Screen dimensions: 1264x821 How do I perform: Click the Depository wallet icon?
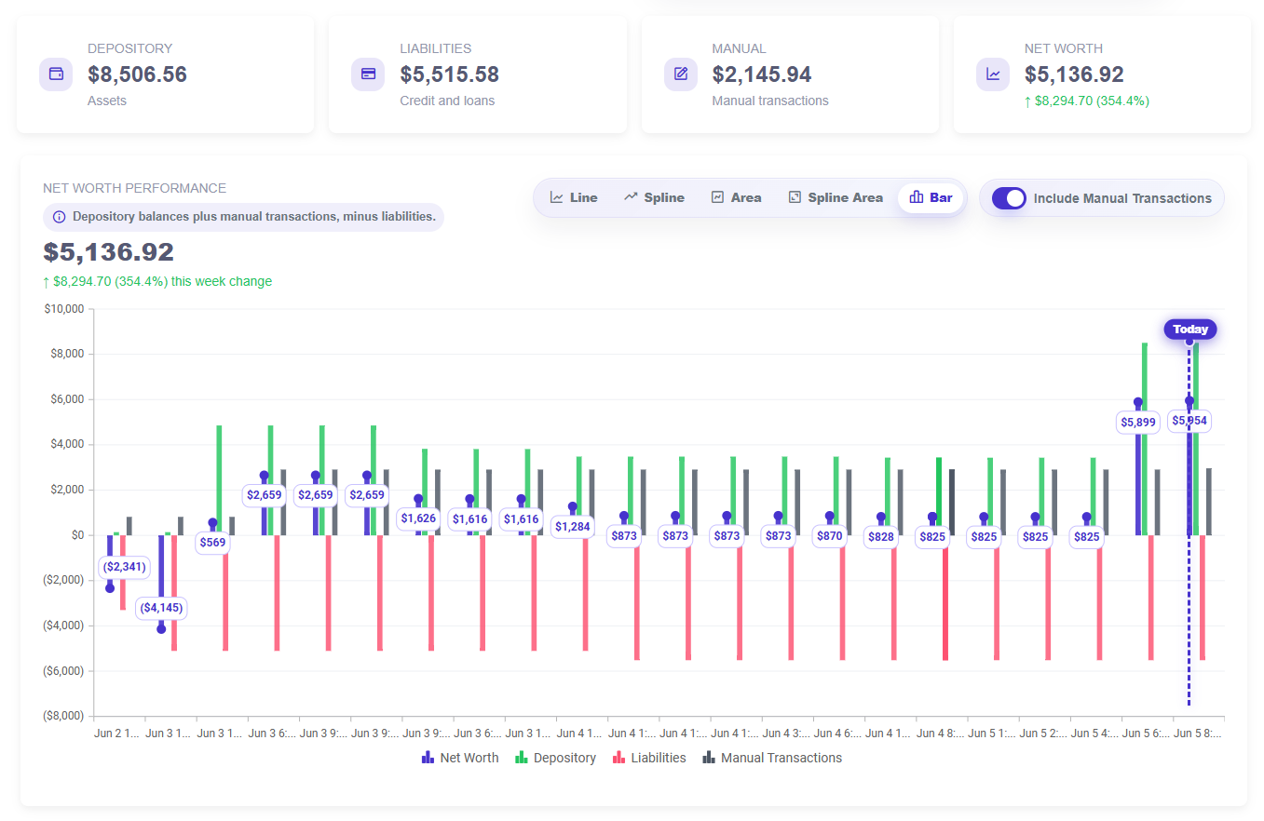pos(56,74)
